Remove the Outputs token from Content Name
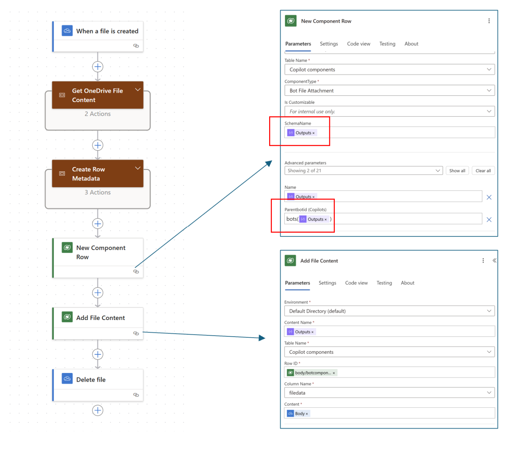This screenshot has width=522, height=455. [312, 331]
